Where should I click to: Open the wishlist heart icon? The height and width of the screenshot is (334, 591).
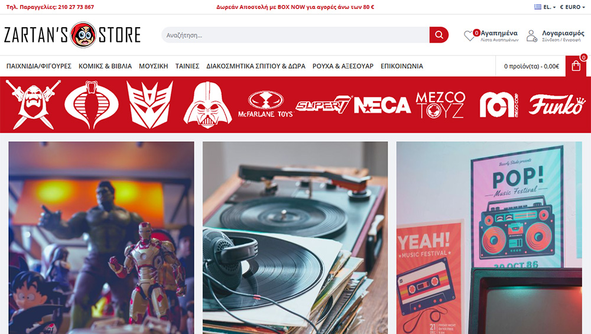pyautogui.click(x=469, y=36)
